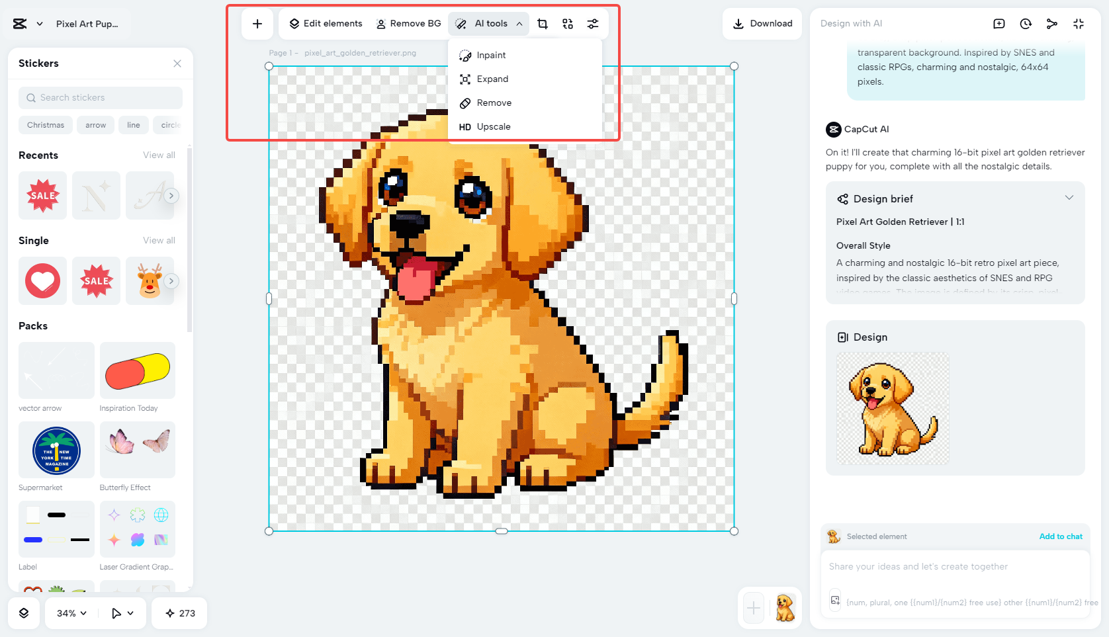
Task: Click Remove BG in the toolbar
Action: point(409,23)
